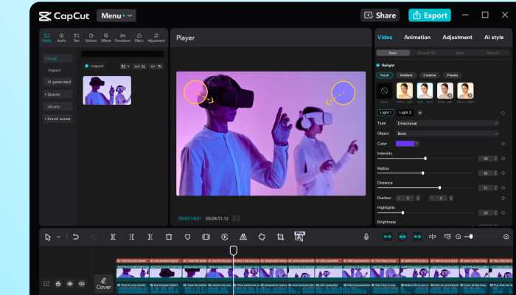
Task: Switch to the AI style tab
Action: tap(493, 38)
